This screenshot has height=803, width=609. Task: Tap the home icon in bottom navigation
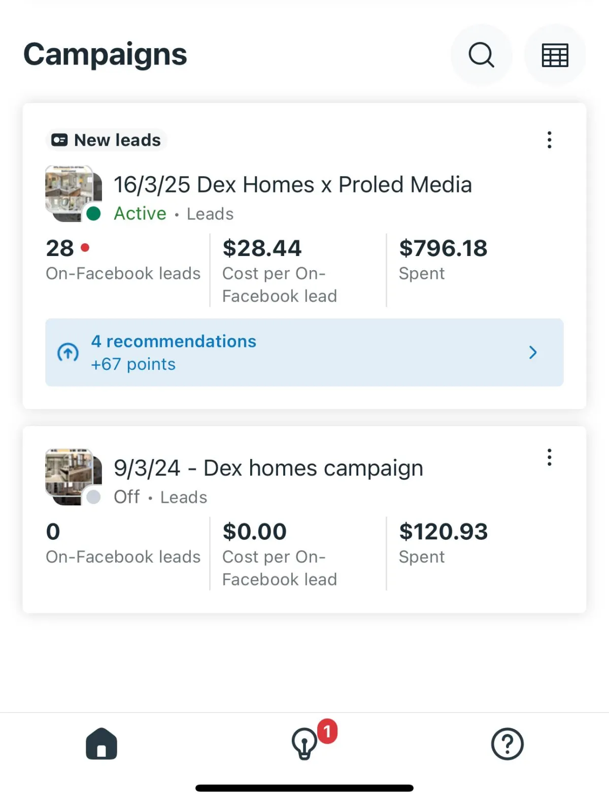(101, 744)
